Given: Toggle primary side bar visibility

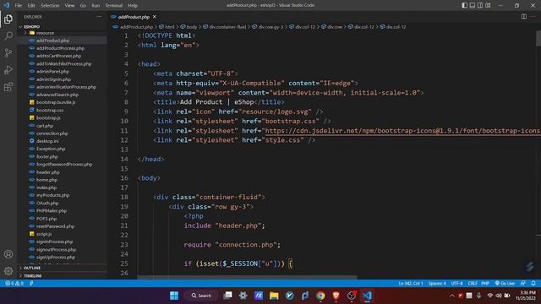Looking at the screenshot, I should (464, 5).
